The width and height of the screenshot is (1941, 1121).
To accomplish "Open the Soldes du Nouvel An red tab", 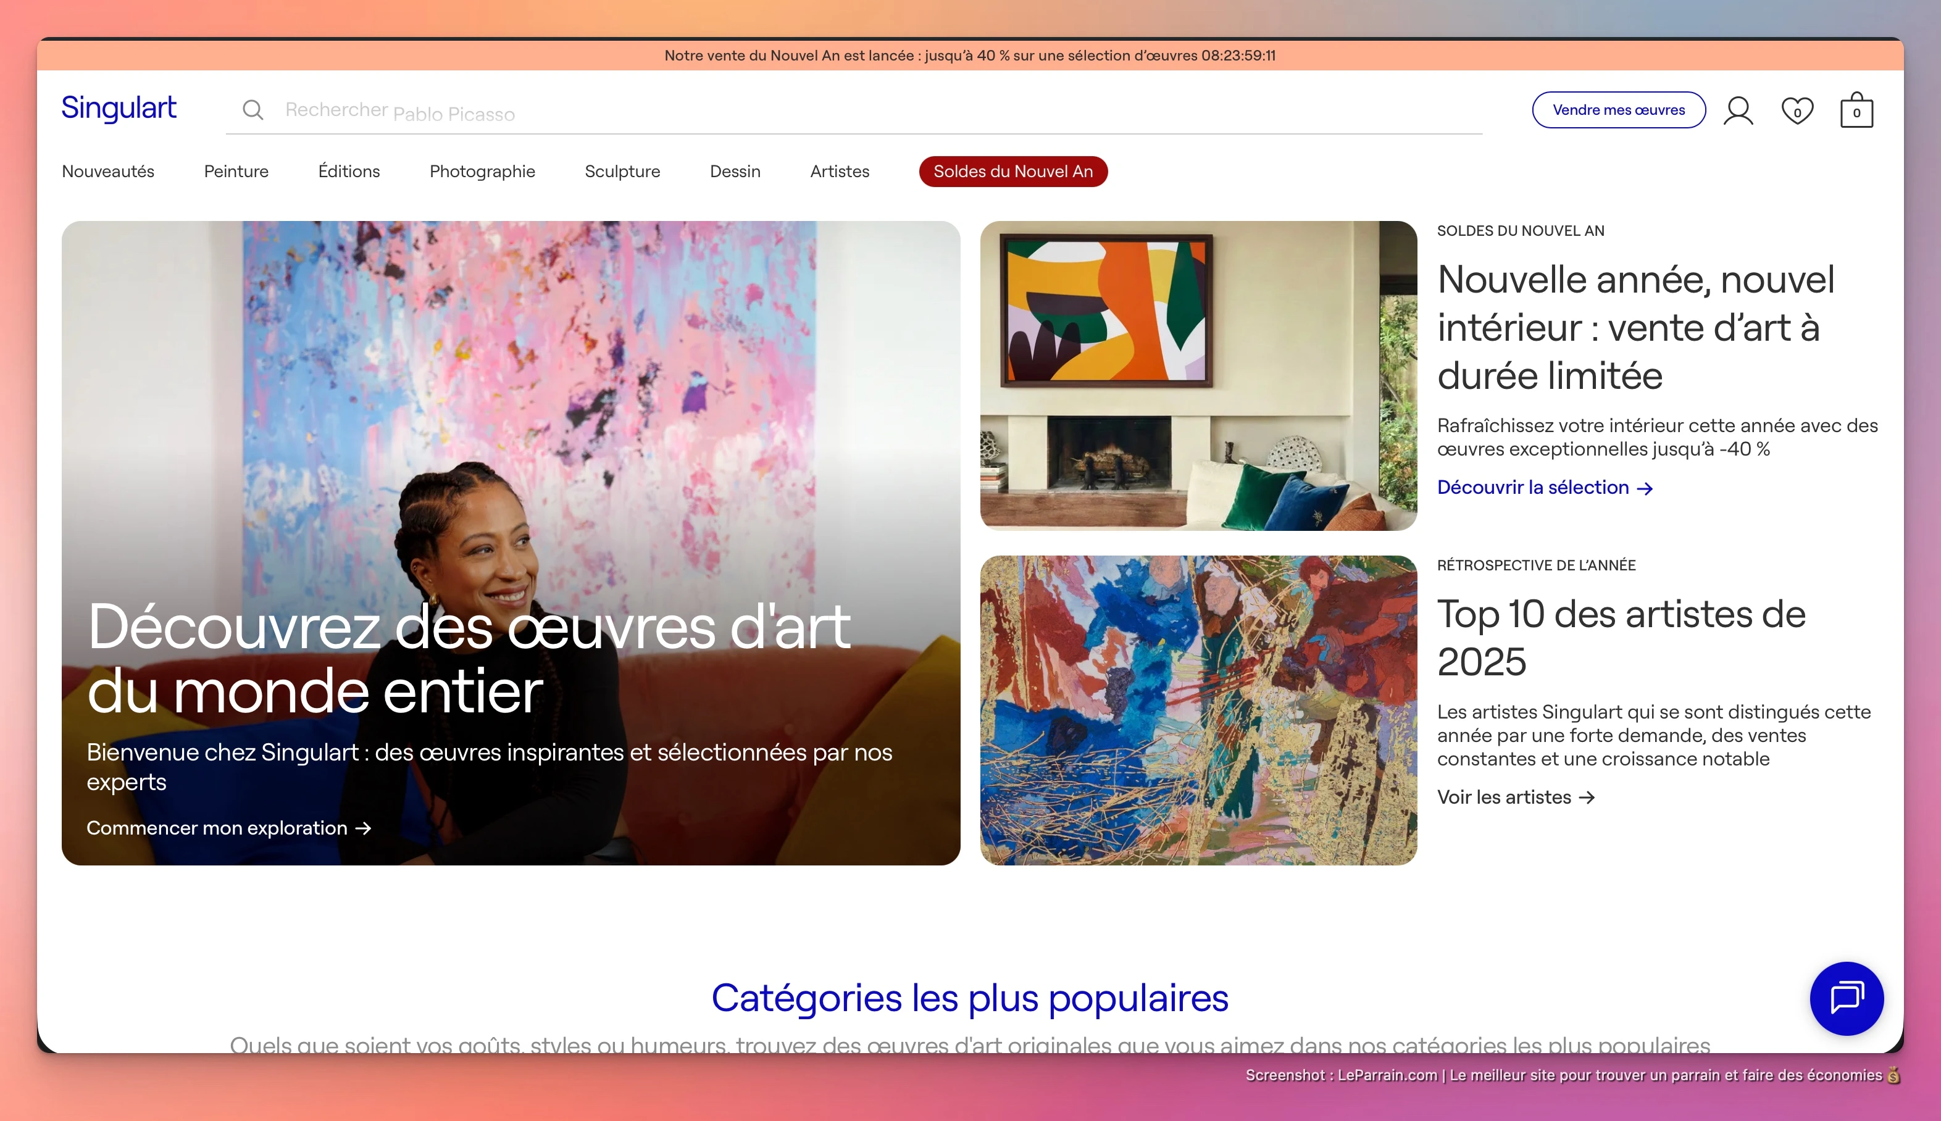I will coord(1012,171).
